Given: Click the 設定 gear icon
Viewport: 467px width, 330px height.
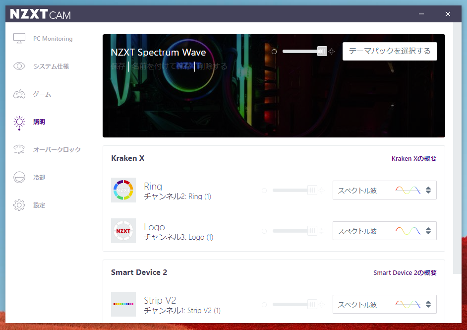Looking at the screenshot, I should 19,205.
